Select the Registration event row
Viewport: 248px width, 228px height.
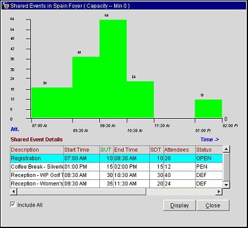117,159
